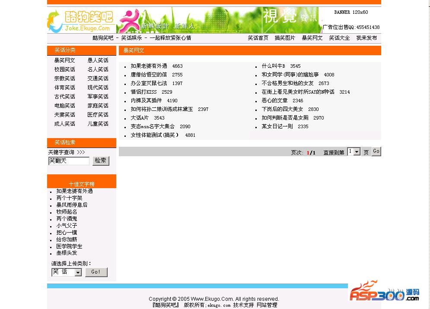Open 如果老婆有外遇 in the 十佳文字榜 list
Image resolution: width=430 pixels, height=309 pixels.
[x=75, y=191]
